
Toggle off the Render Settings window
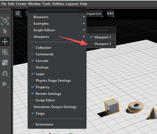pos(57,94)
